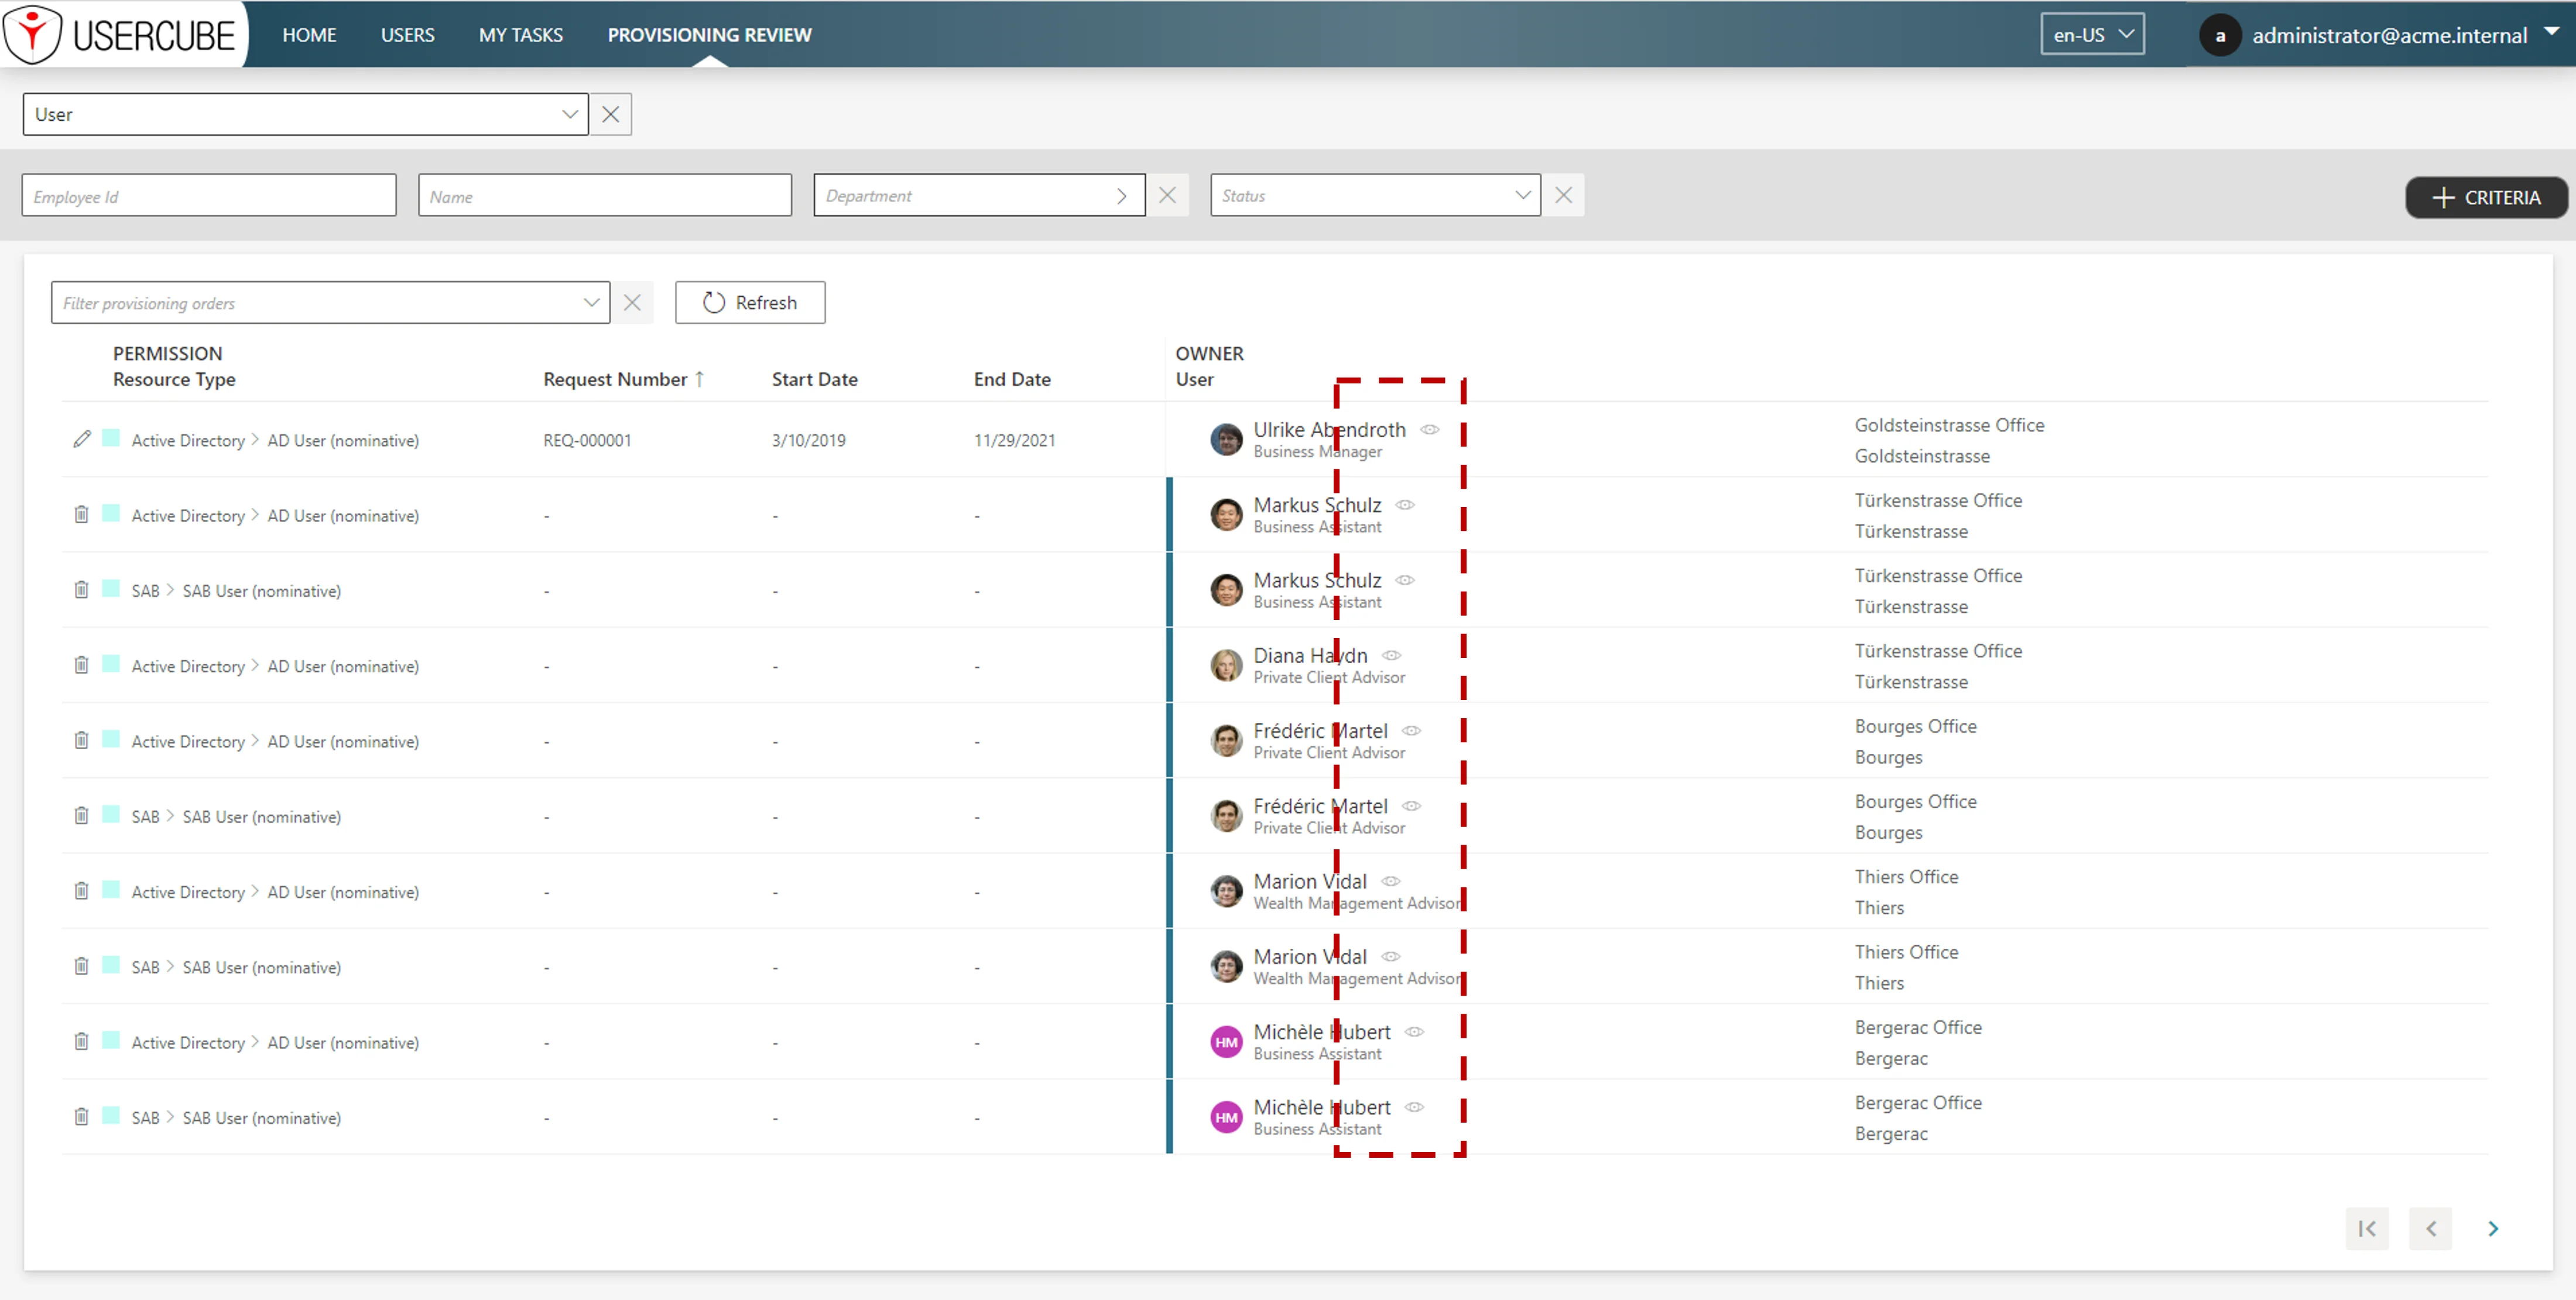The height and width of the screenshot is (1300, 2576).
Task: Click the Goldsteinstrasse Office text
Action: pos(1949,425)
